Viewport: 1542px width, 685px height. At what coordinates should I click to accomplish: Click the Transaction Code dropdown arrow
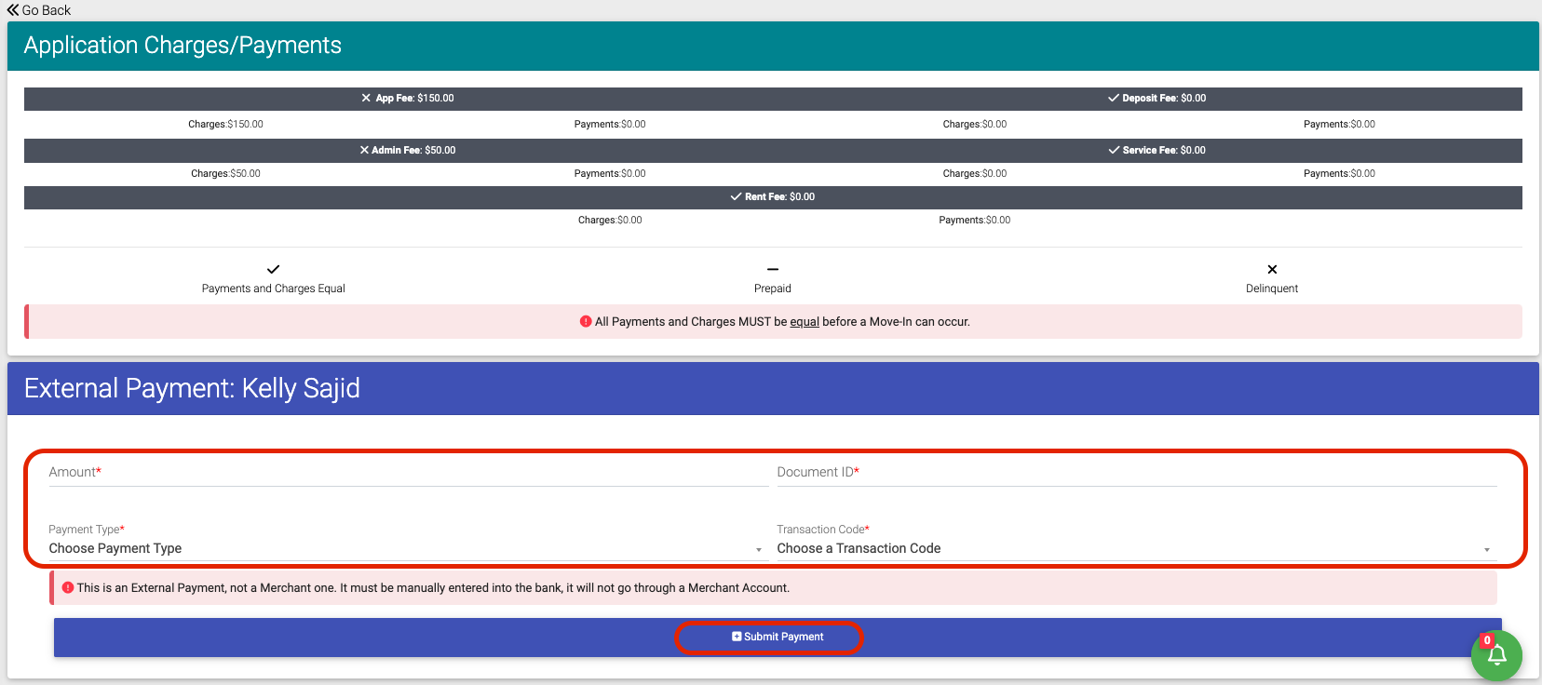click(1487, 550)
